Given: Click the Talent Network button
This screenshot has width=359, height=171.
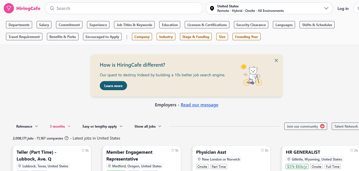Looking at the screenshot, I should click(345, 126).
